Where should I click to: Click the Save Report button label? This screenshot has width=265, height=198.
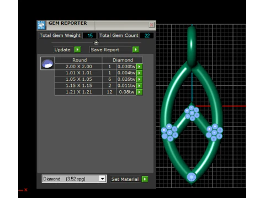[x=105, y=50]
